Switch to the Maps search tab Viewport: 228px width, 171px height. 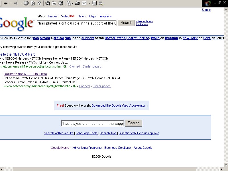[93, 16]
